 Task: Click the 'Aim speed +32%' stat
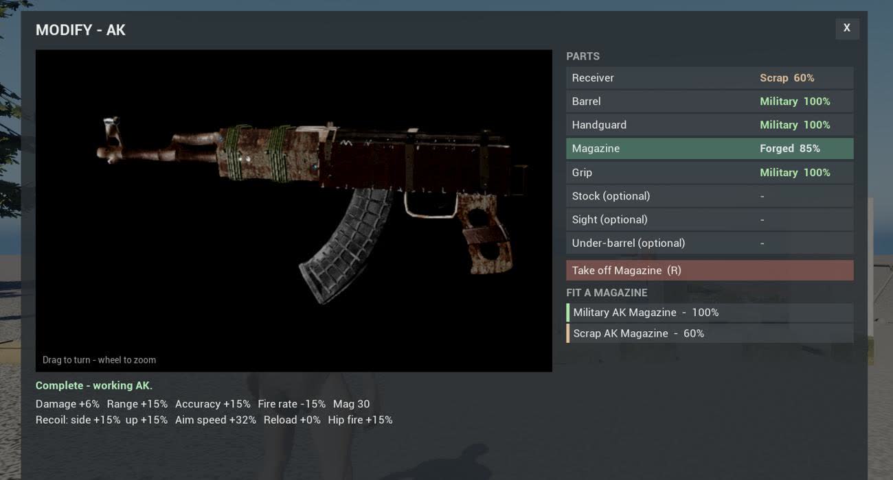tap(216, 420)
